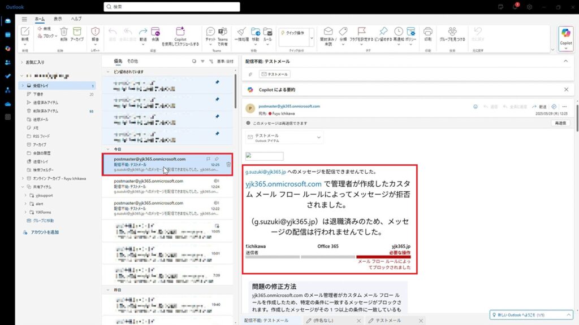Image resolution: width=579 pixels, height=325 pixels.
Task: Switch to the ホーム ribbon tab
Action: click(40, 19)
